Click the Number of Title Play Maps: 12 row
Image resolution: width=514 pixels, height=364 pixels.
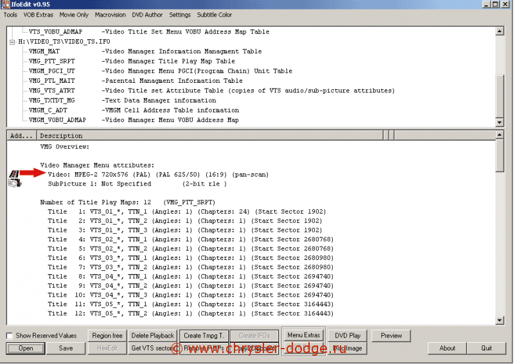click(128, 202)
